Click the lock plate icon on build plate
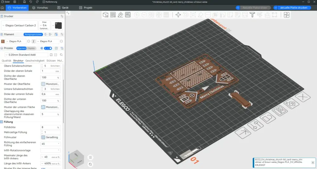The image size is (317, 169). click(268, 118)
